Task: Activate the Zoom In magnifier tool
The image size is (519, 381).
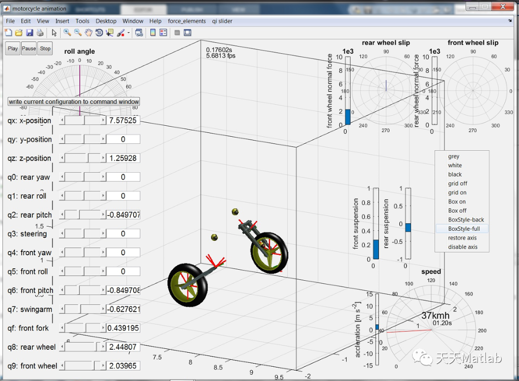Action: (67, 33)
